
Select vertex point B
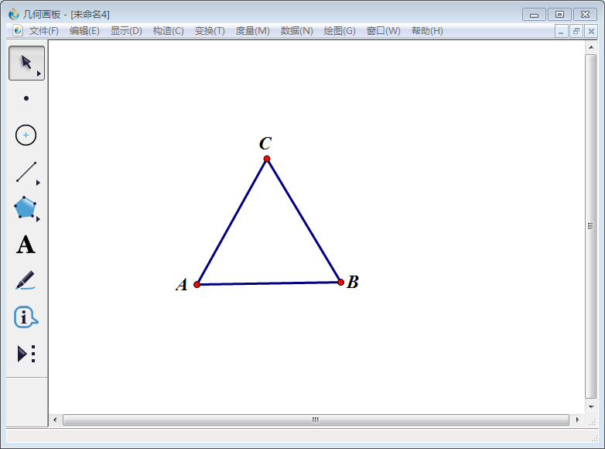[x=340, y=283]
